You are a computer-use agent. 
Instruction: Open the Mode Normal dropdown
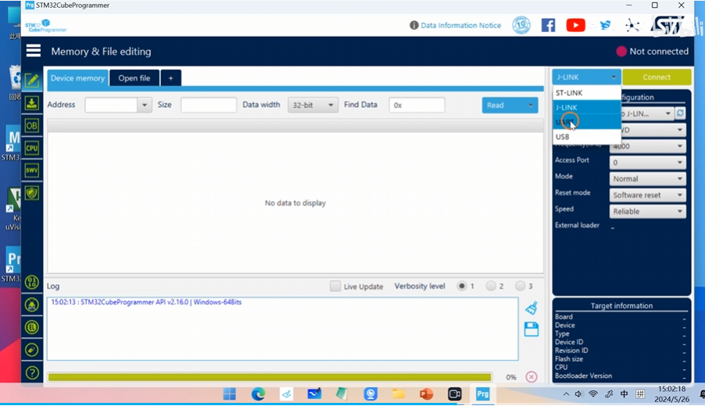coord(647,178)
